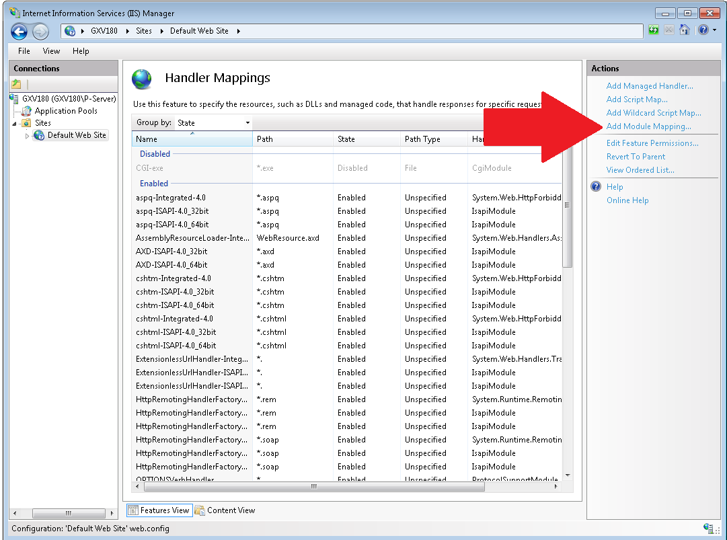
Task: Click the Back navigation arrow button
Action: click(x=19, y=31)
